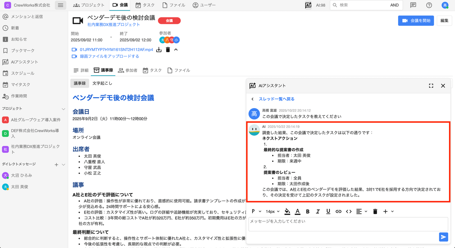This screenshot has height=248, width=455.
Task: Open the text fill color picker
Action: (287, 211)
